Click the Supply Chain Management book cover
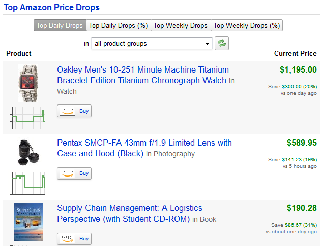This screenshot has height=246, width=321. pos(28,222)
